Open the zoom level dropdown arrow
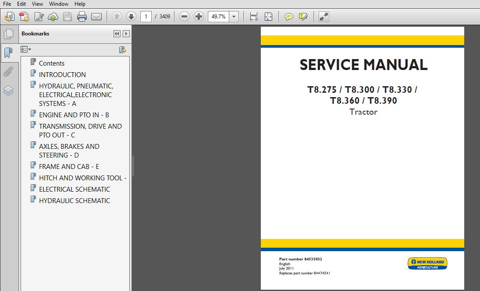The image size is (480, 291). 234,17
